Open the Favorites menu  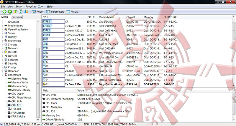click(x=31, y=6)
